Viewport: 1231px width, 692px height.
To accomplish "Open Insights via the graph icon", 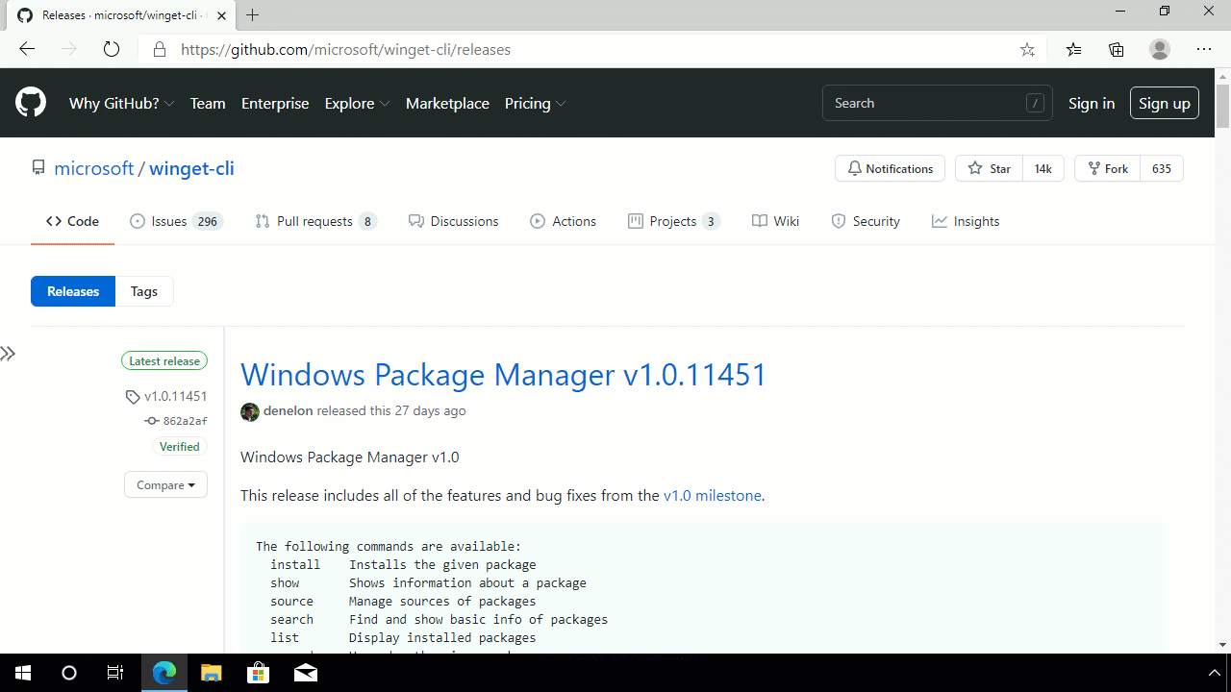I will tap(939, 221).
